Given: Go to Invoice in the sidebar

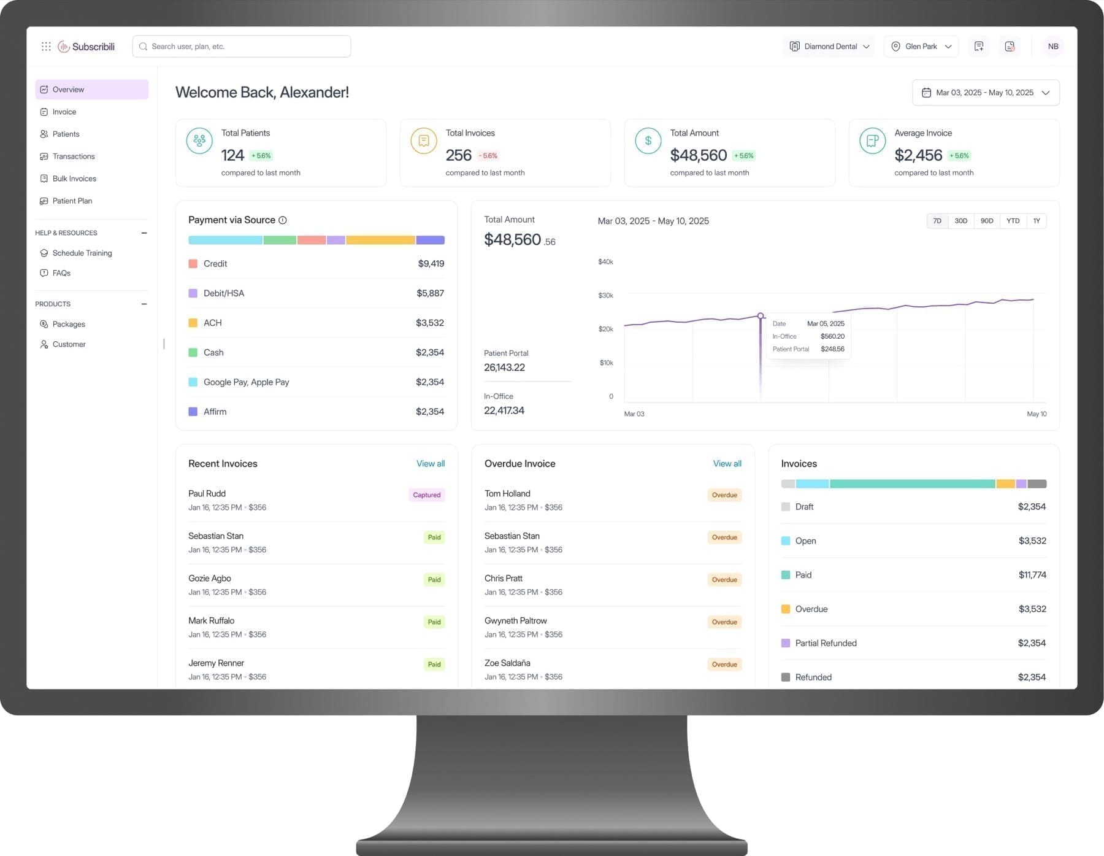Looking at the screenshot, I should click(91, 112).
